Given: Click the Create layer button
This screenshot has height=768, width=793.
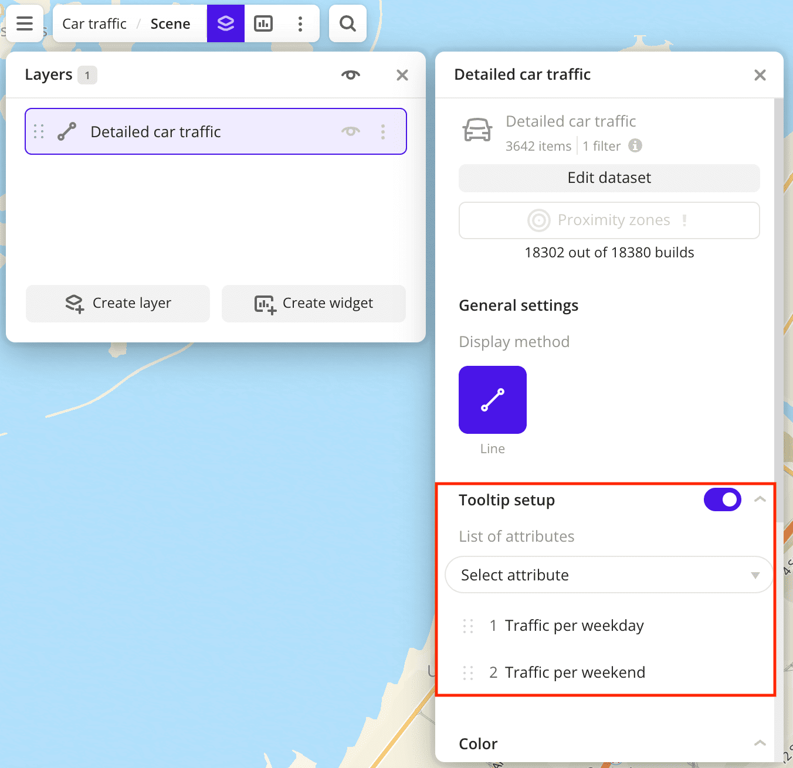Looking at the screenshot, I should (x=117, y=303).
